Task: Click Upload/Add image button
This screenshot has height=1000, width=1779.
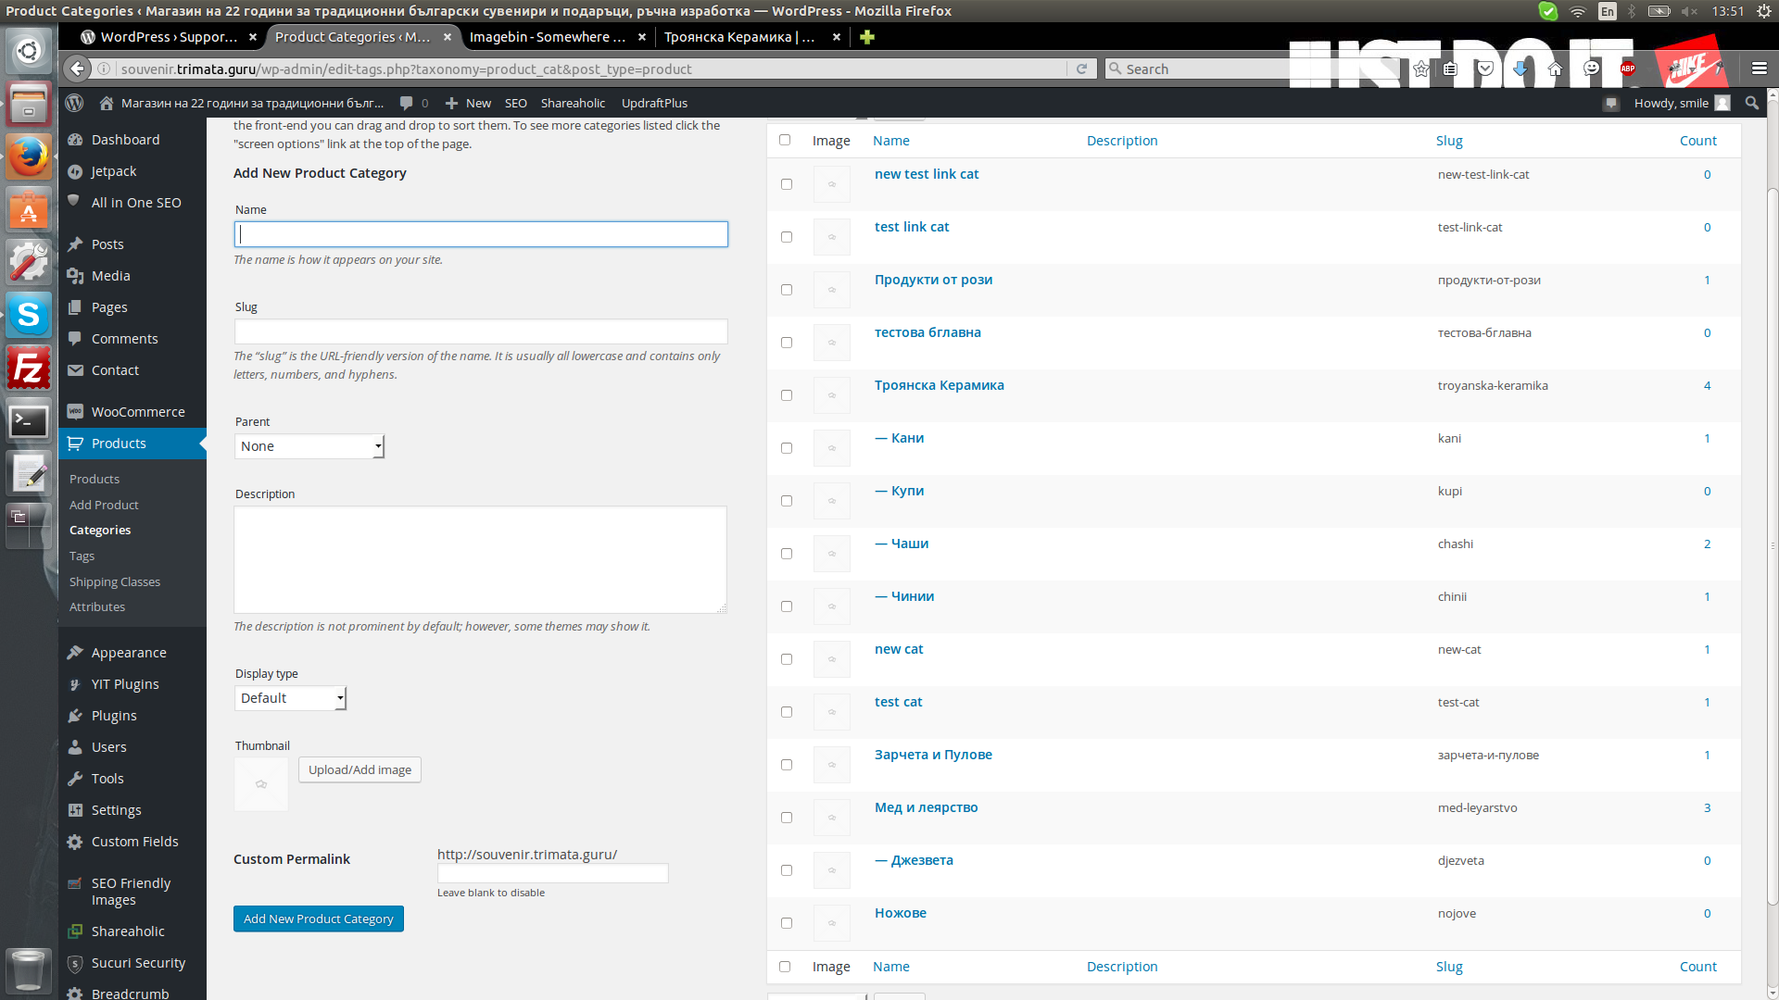Action: click(360, 769)
